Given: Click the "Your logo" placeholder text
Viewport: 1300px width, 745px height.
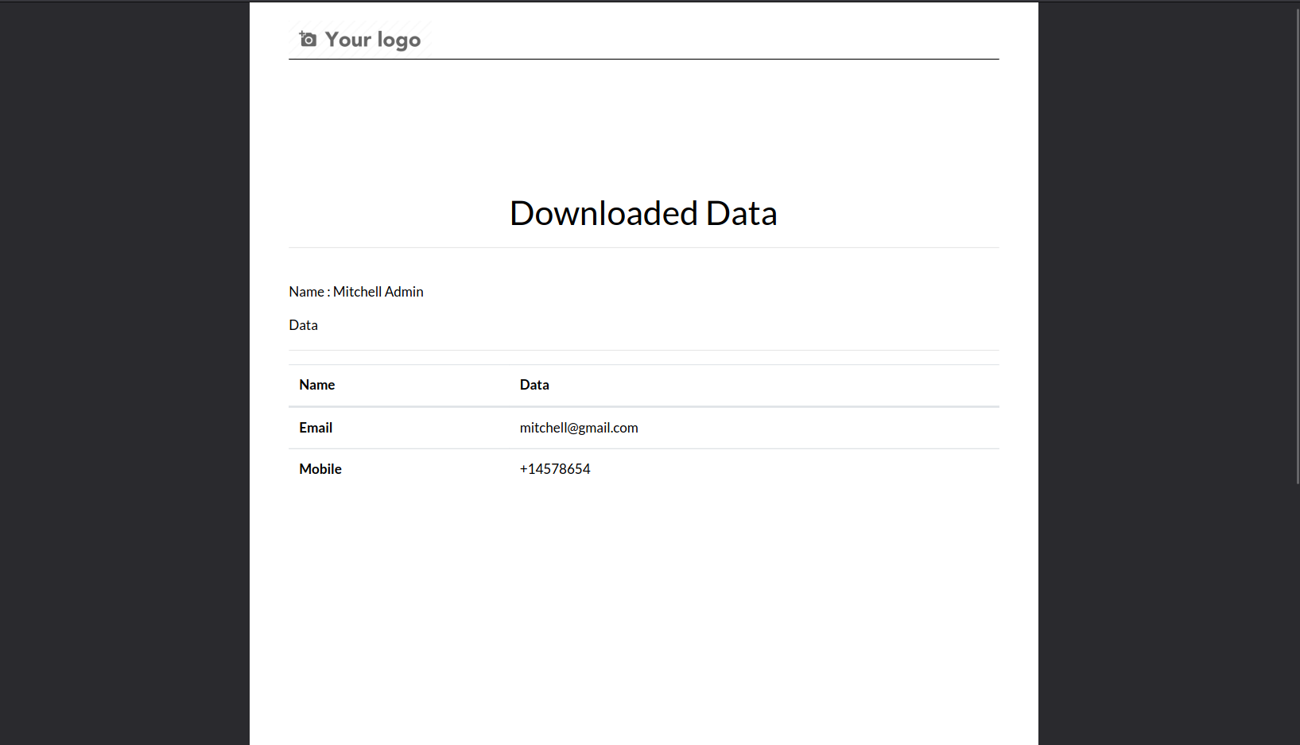Looking at the screenshot, I should (372, 40).
